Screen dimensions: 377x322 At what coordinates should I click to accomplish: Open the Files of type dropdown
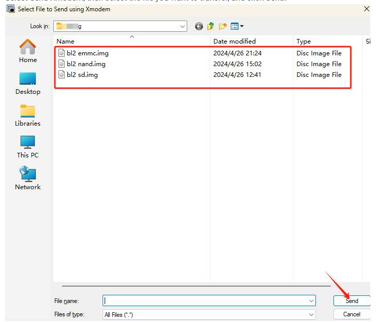pos(311,314)
